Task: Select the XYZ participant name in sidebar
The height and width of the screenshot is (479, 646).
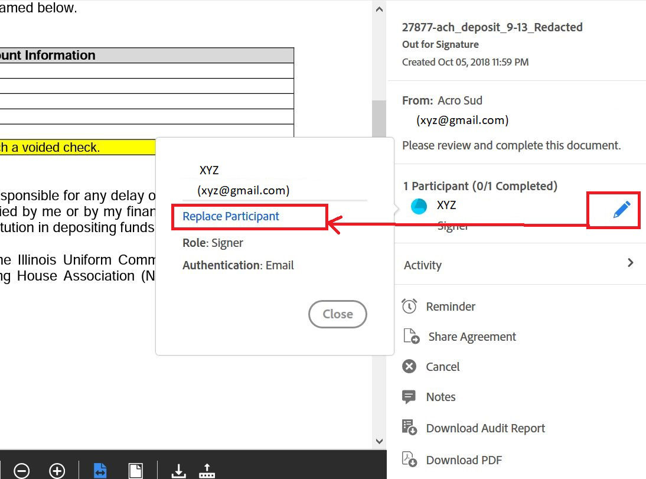Action: click(x=446, y=205)
